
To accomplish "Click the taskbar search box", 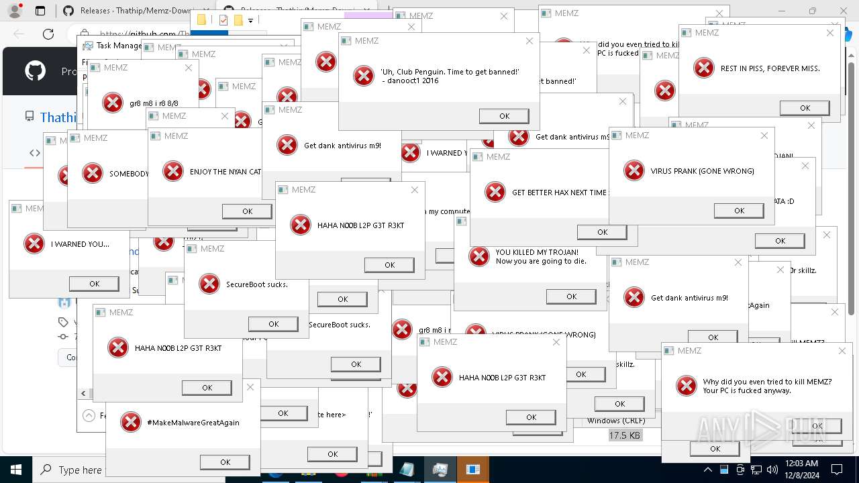I will pyautogui.click(x=70, y=470).
